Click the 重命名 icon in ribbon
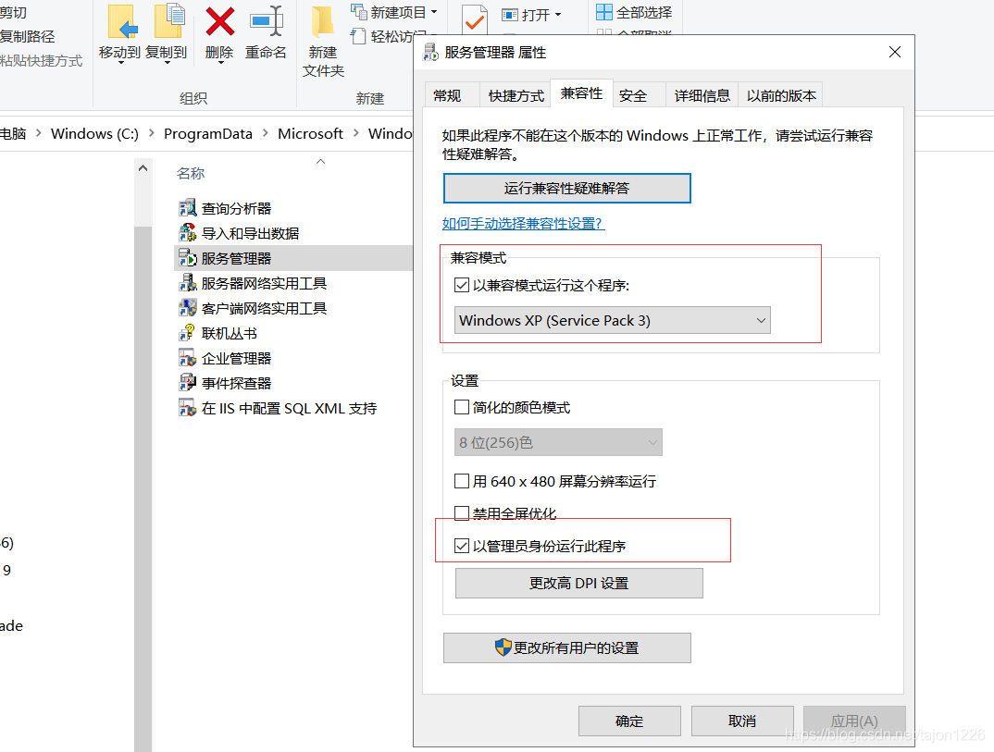The width and height of the screenshot is (994, 752). coord(267,21)
